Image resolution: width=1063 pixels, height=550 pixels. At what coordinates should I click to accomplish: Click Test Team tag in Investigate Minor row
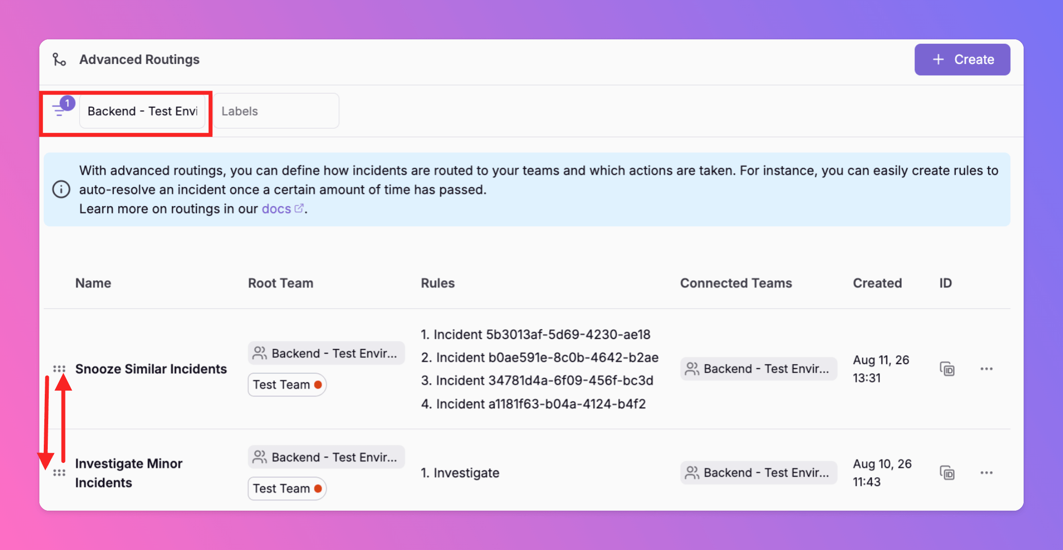(287, 489)
